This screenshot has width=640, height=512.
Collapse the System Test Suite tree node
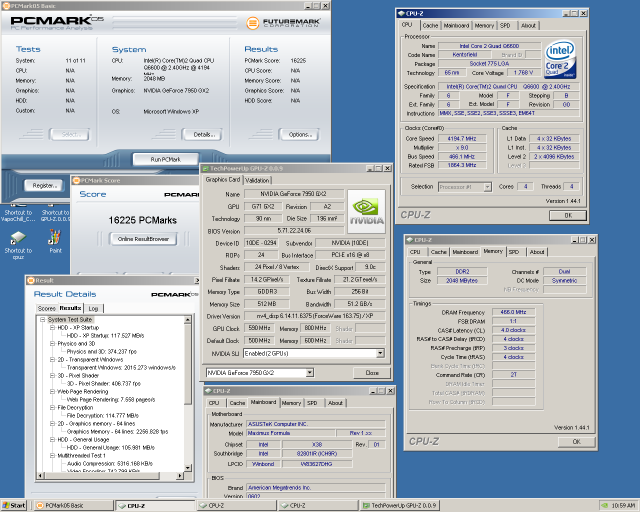point(43,319)
